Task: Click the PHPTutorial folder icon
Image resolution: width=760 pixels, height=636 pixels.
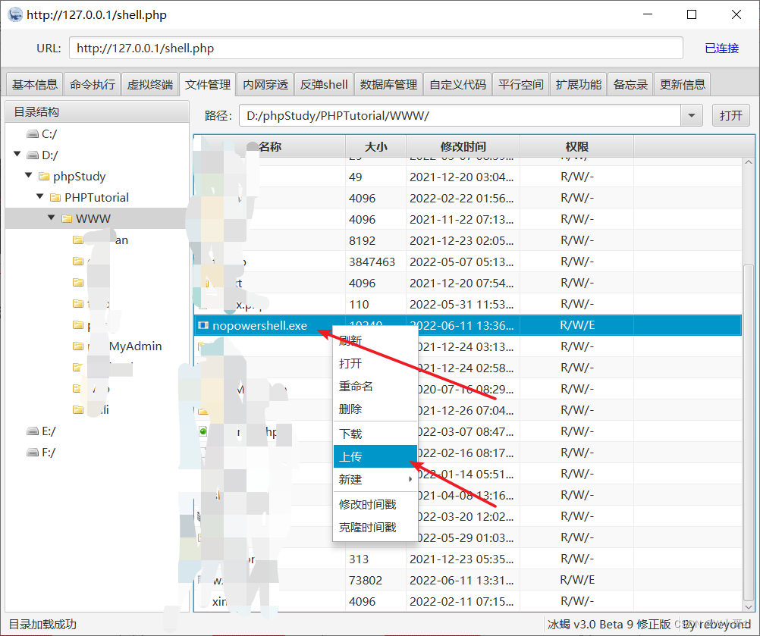Action: coord(55,197)
